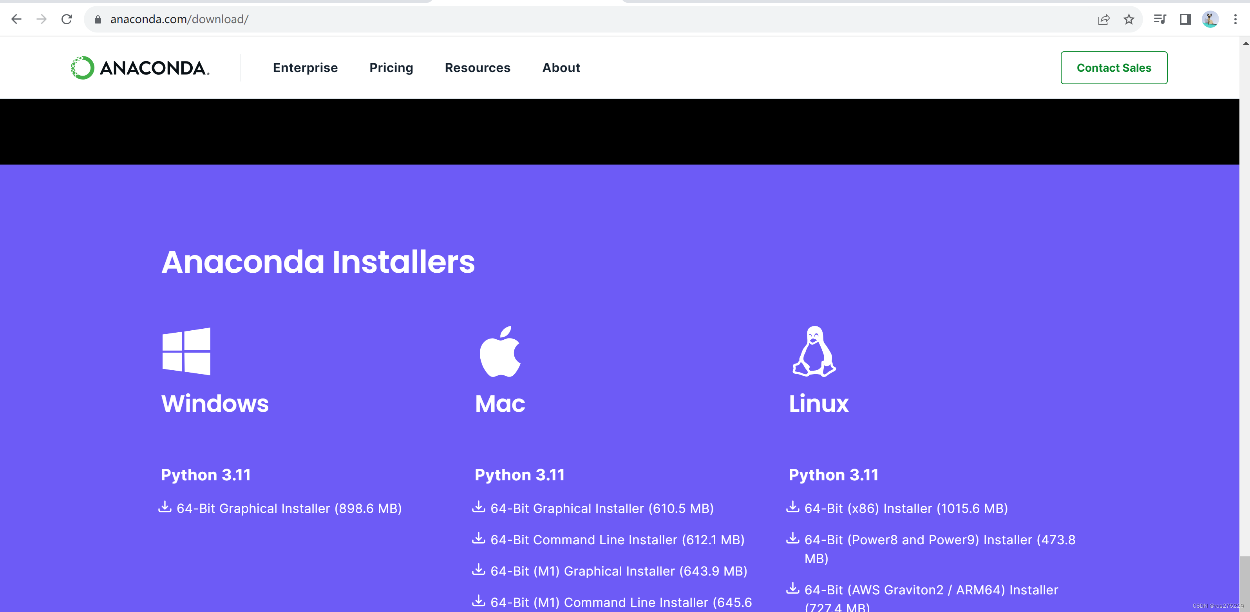Click the Contact Sales button
This screenshot has height=612, width=1250.
click(1114, 68)
